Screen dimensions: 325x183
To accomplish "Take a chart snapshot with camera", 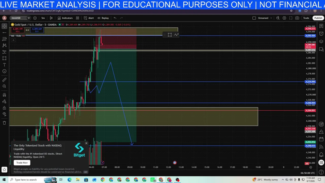I will pyautogui.click(x=297, y=18).
